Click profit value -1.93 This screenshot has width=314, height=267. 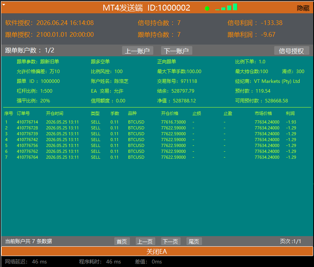[291, 122]
